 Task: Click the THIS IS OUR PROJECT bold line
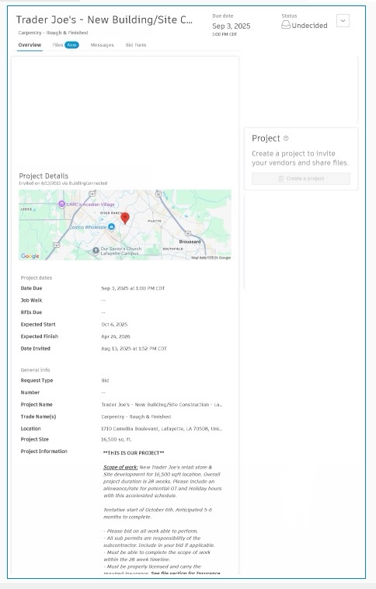tap(134, 453)
